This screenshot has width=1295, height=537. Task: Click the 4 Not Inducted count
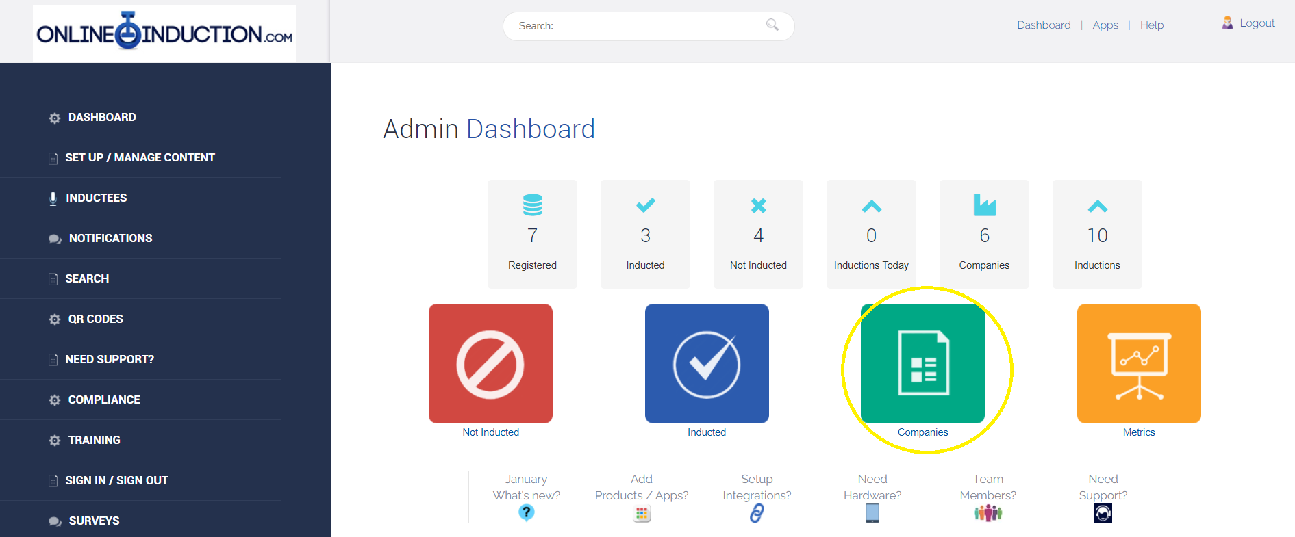click(x=758, y=235)
